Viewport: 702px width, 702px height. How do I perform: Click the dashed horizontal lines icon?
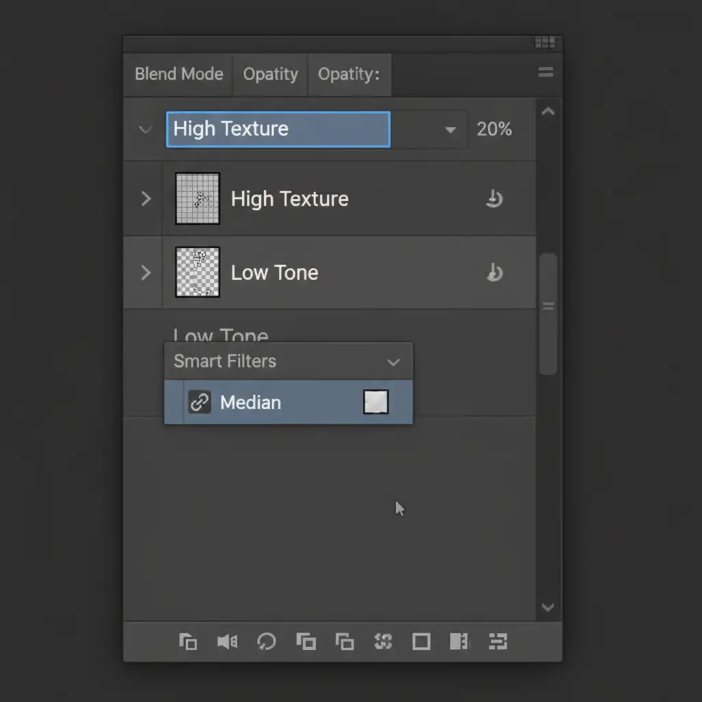[497, 642]
